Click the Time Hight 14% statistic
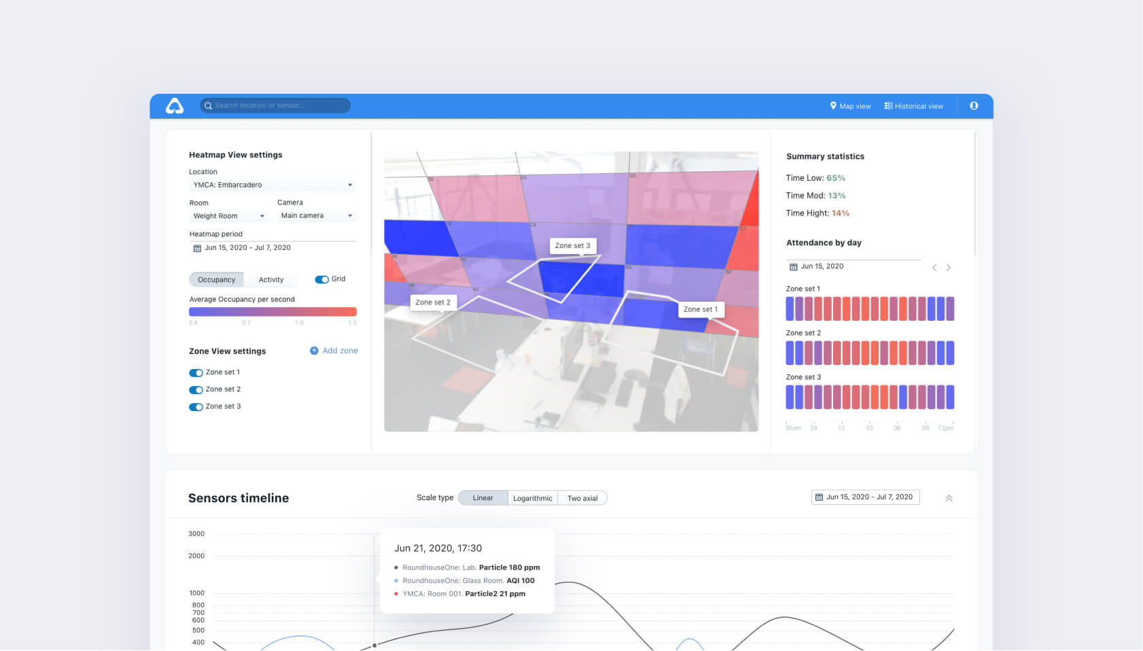The height and width of the screenshot is (651, 1143). coord(817,213)
